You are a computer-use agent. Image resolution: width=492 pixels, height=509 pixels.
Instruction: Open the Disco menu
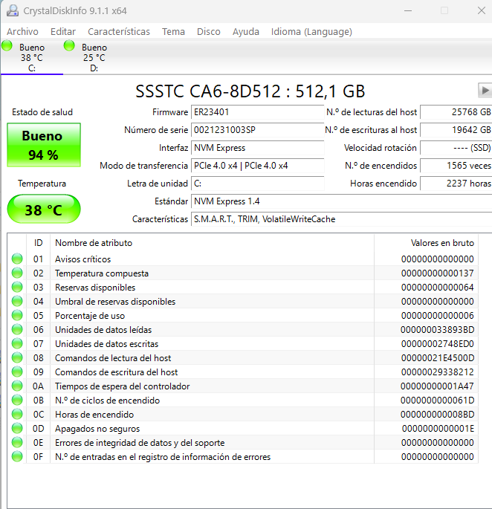tap(208, 31)
